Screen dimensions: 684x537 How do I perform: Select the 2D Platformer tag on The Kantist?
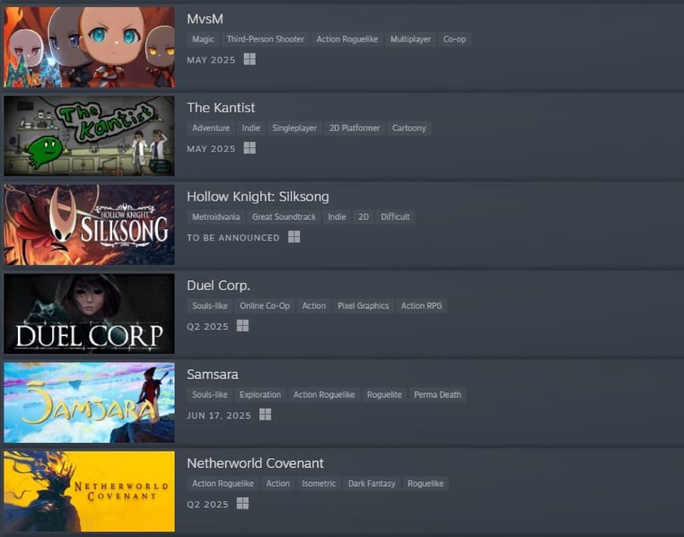(x=354, y=127)
